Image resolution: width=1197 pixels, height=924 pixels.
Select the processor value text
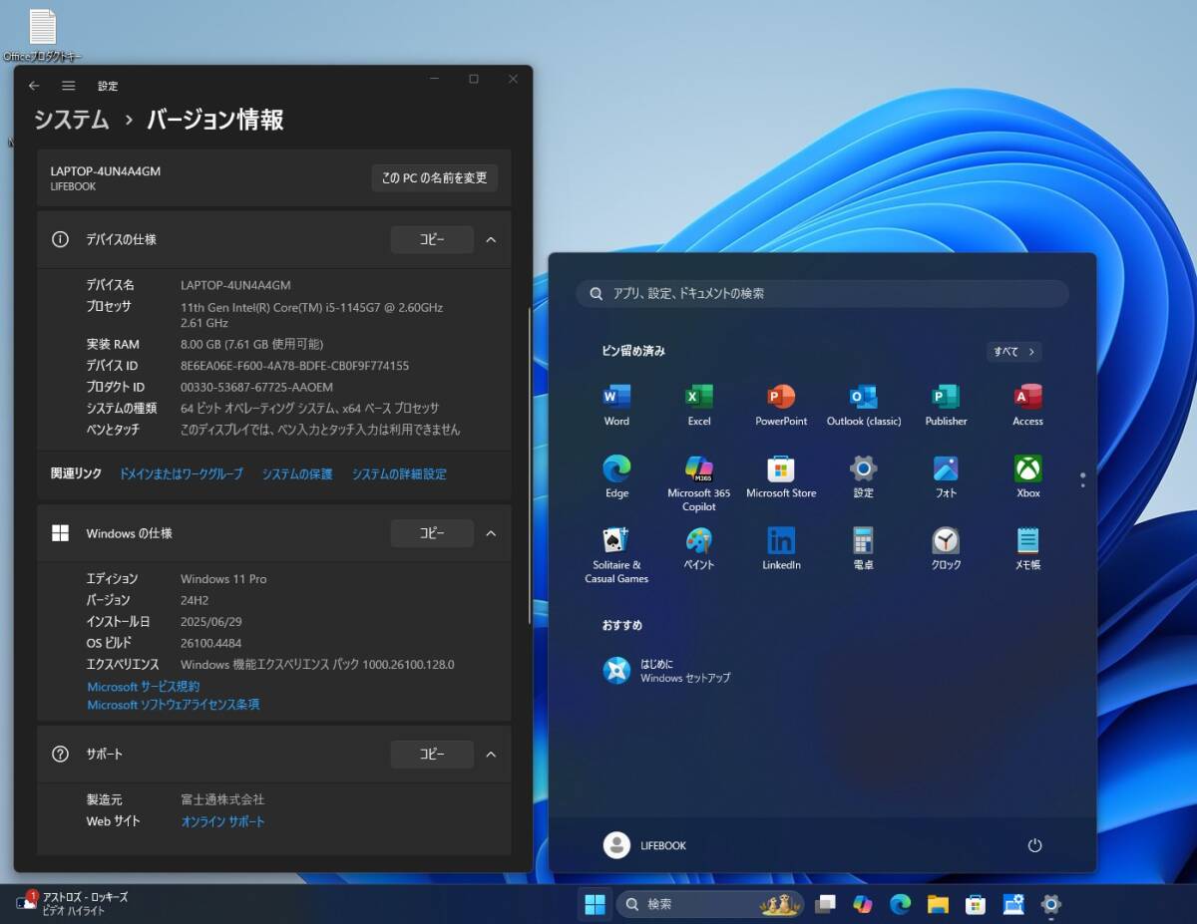(x=311, y=315)
